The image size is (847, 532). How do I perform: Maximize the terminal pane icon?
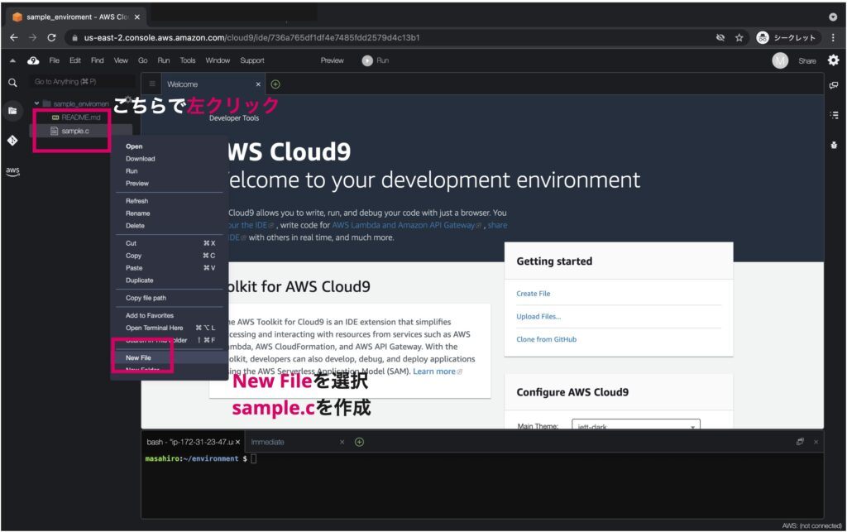pos(800,442)
